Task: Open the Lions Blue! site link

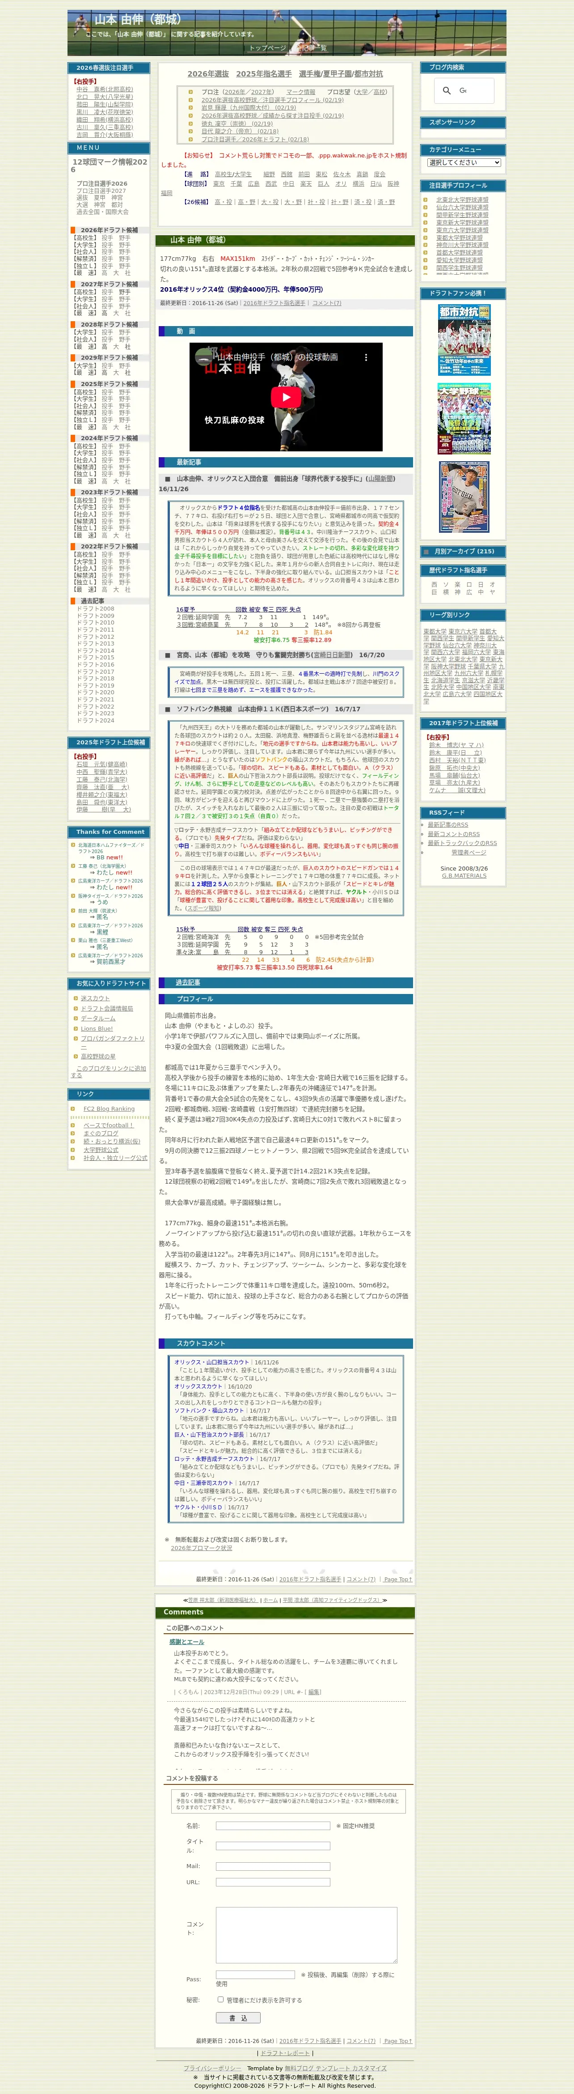Action: pos(97,1028)
